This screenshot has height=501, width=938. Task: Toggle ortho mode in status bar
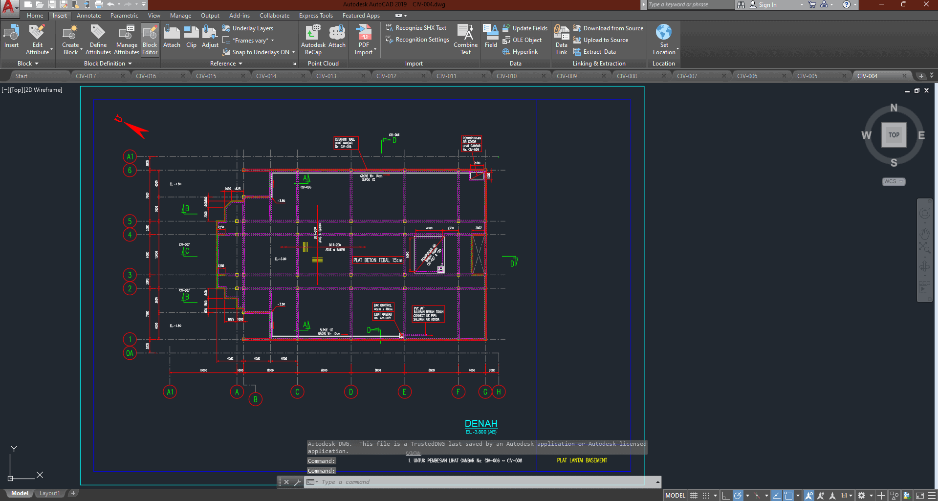tap(726, 496)
